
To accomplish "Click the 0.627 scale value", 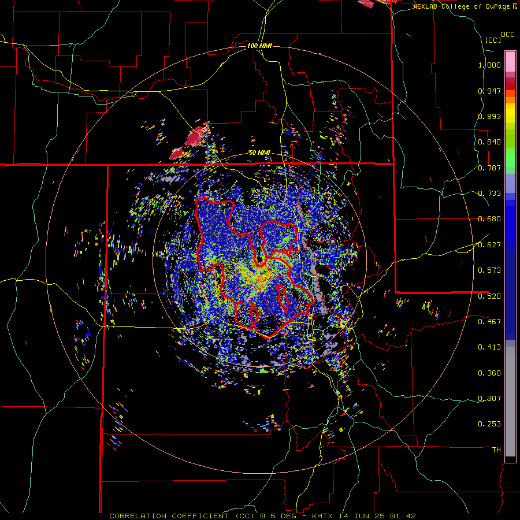I will pyautogui.click(x=489, y=245).
